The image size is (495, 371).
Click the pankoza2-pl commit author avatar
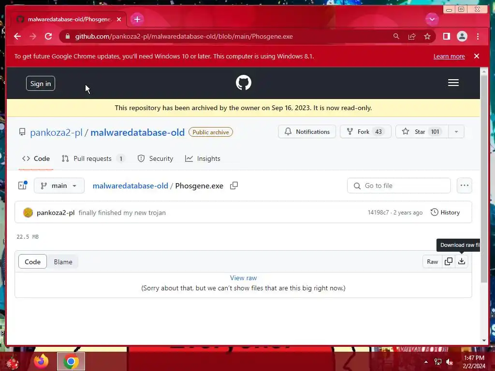tap(28, 213)
